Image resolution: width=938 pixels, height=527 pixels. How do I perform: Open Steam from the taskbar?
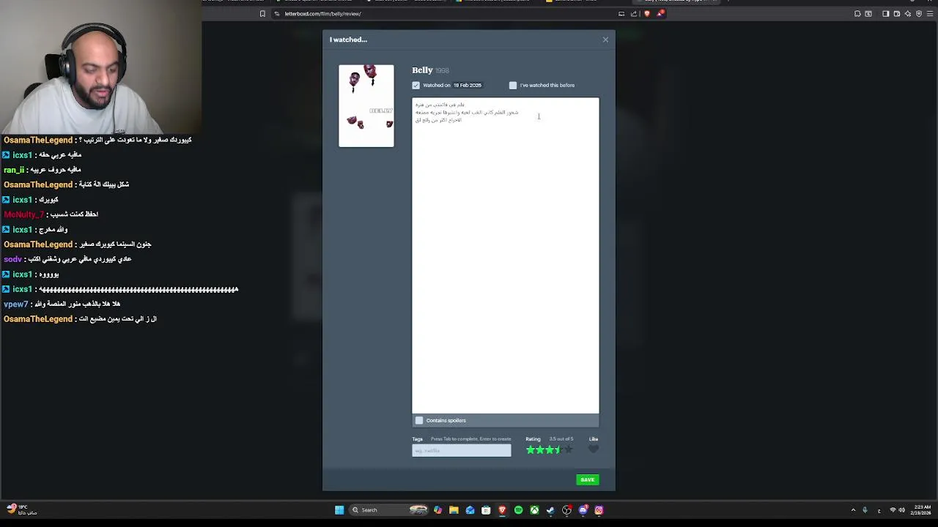(x=550, y=510)
